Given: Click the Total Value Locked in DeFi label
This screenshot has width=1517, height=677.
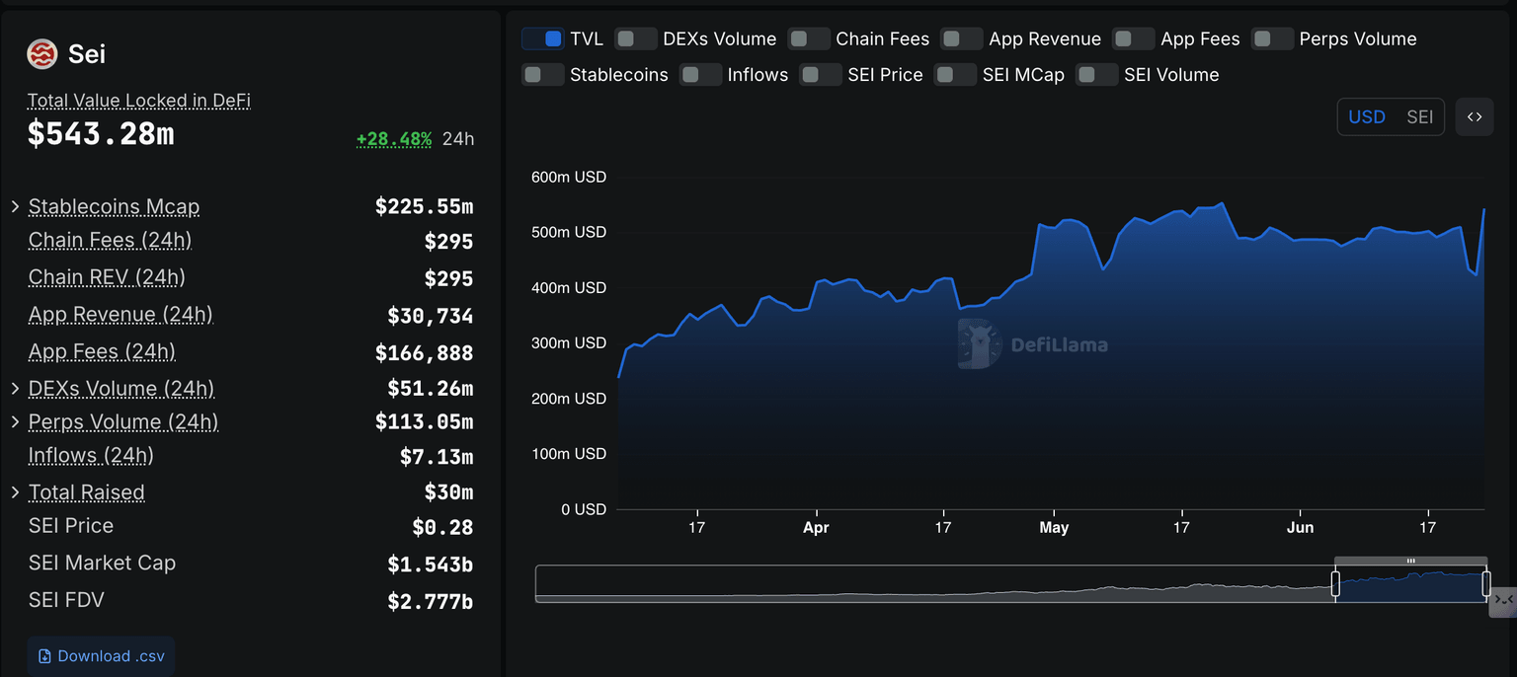Looking at the screenshot, I should (x=139, y=100).
